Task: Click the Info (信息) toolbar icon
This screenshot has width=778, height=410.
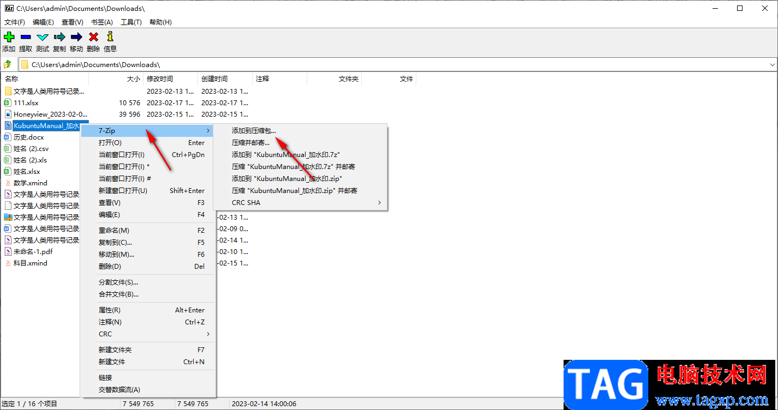Action: [110, 37]
